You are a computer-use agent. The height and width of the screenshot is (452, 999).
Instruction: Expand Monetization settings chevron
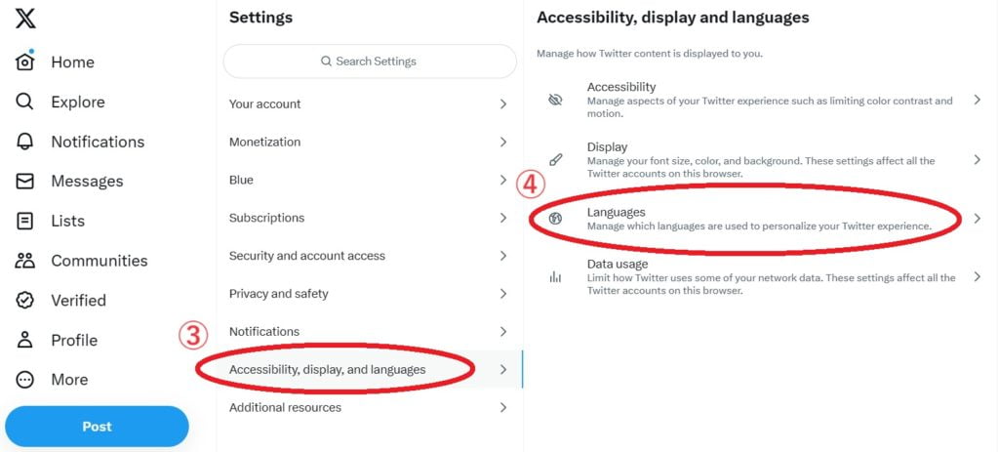click(x=502, y=142)
